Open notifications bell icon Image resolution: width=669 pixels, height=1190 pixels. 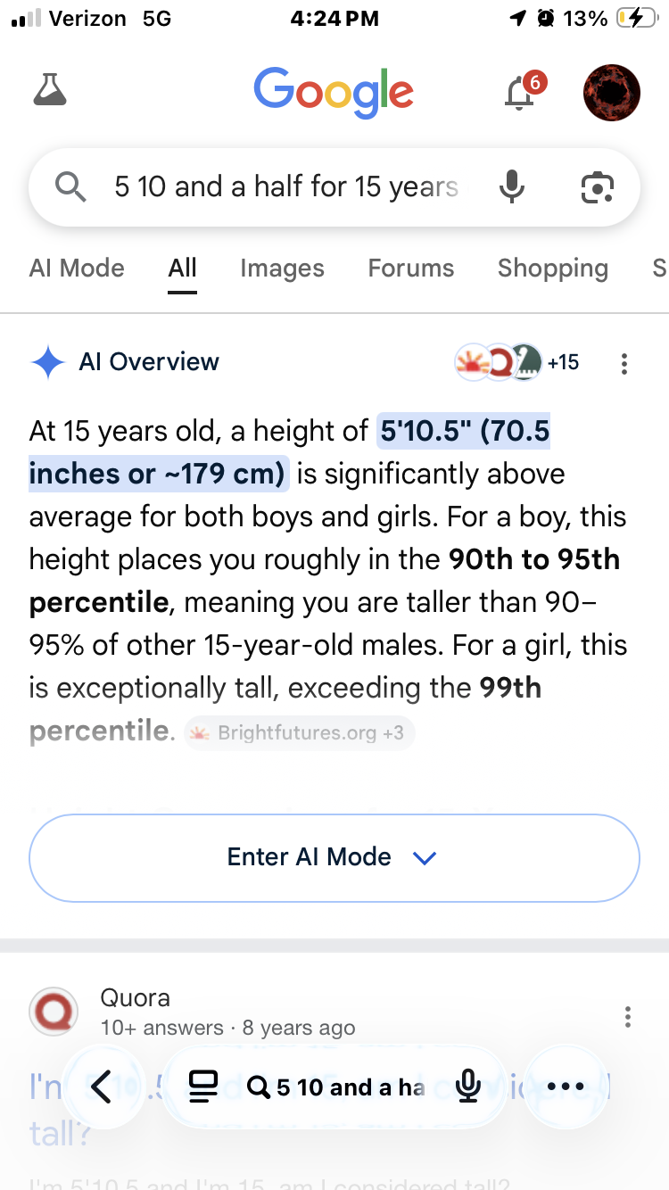click(521, 92)
